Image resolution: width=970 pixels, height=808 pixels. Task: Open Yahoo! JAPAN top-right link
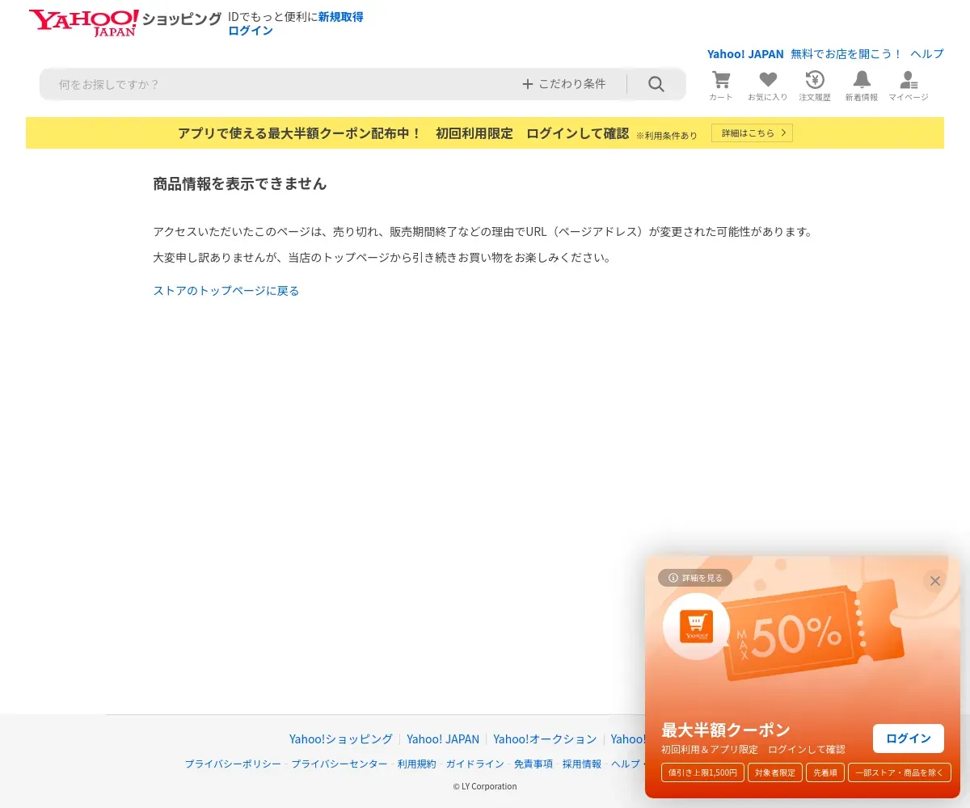tap(745, 53)
